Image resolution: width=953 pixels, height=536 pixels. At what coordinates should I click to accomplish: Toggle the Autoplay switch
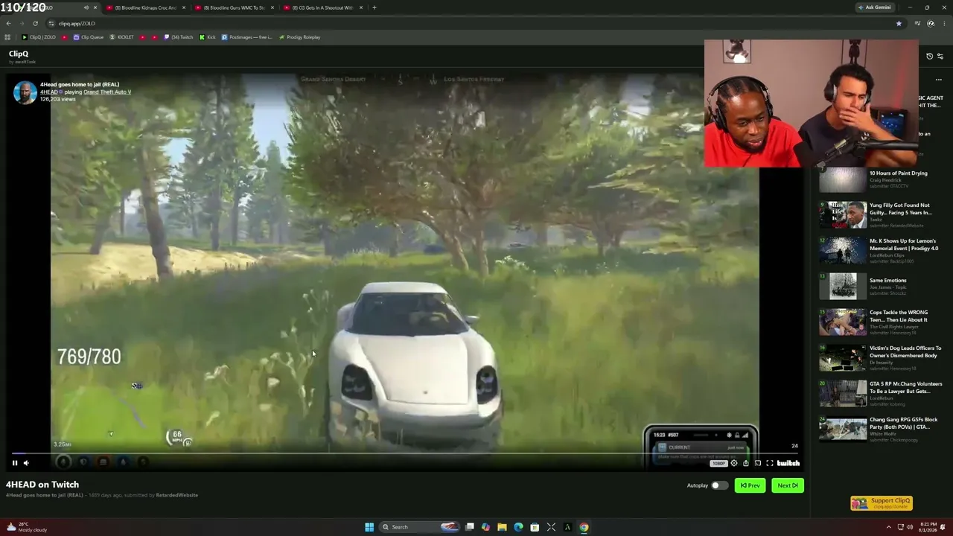[x=718, y=485]
